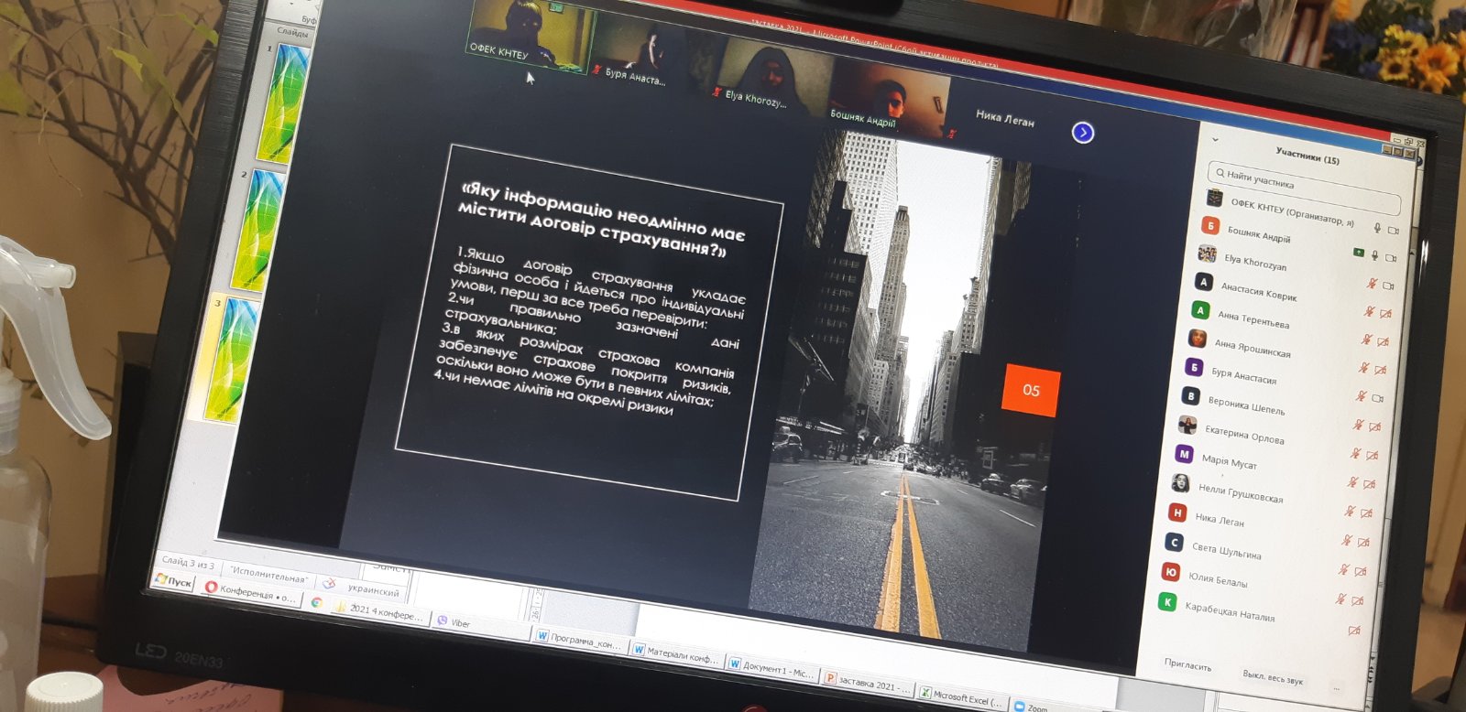Image resolution: width=1466 pixels, height=712 pixels.
Task: Click camera icon in Вероника Шепель row
Action: click(x=1378, y=398)
